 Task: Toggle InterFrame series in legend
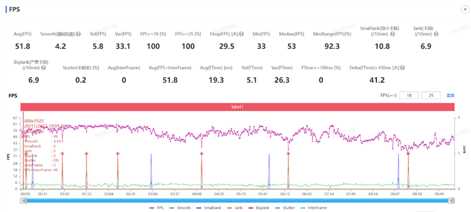click(313, 208)
